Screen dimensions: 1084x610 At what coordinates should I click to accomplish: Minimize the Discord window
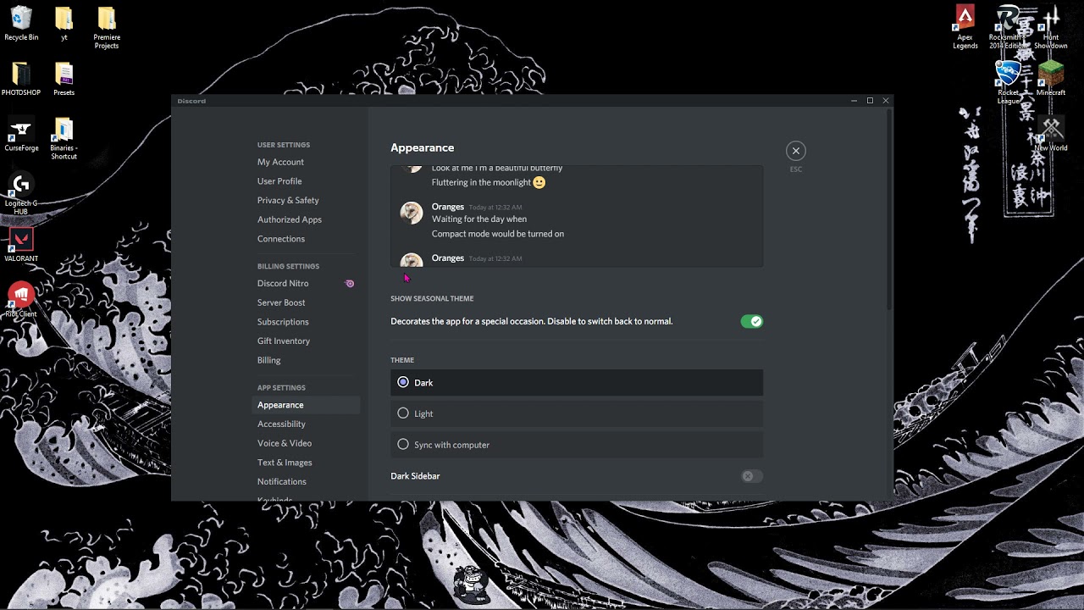pos(854,101)
